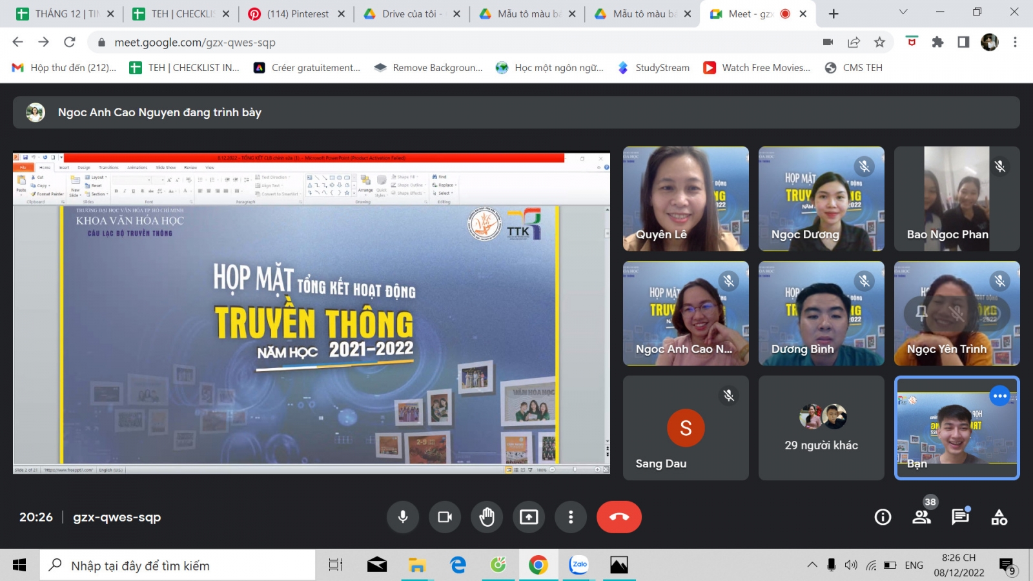Open meeting details info icon
The image size is (1033, 581).
pos(883,517)
